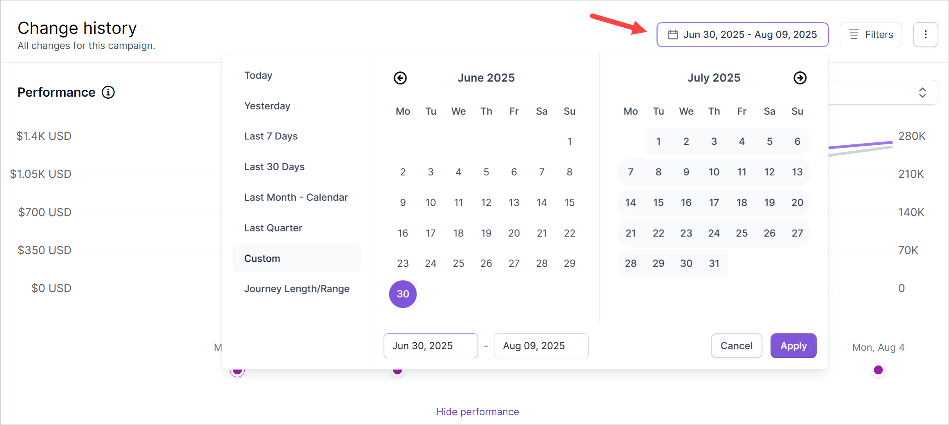The image size is (949, 425).
Task: Cancel the date range selection
Action: coord(736,346)
